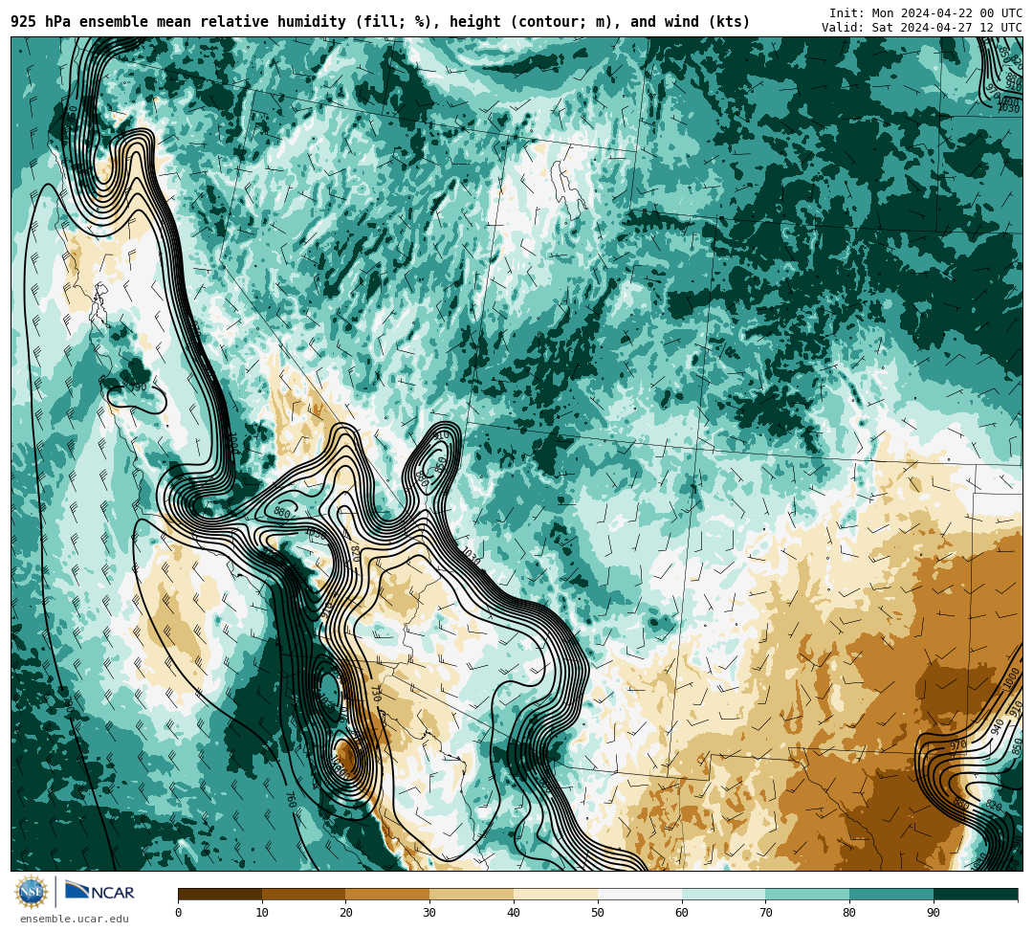The height and width of the screenshot is (931, 1033).
Task: Select the 30-40% tan colorbar segment
Action: (472, 894)
